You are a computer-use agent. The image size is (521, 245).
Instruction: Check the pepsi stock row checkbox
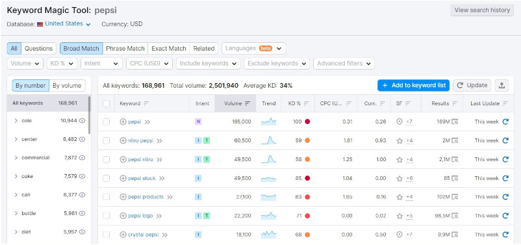coord(107,178)
